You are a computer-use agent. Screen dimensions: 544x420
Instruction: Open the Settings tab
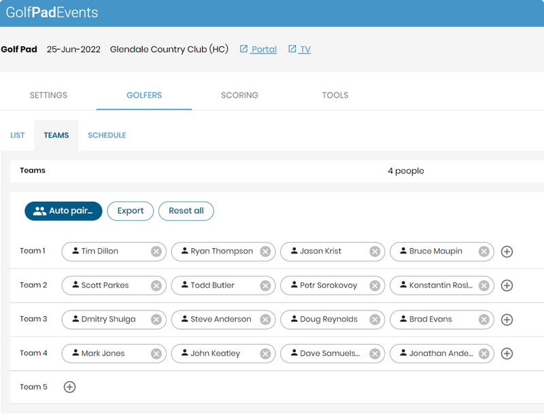(x=48, y=95)
